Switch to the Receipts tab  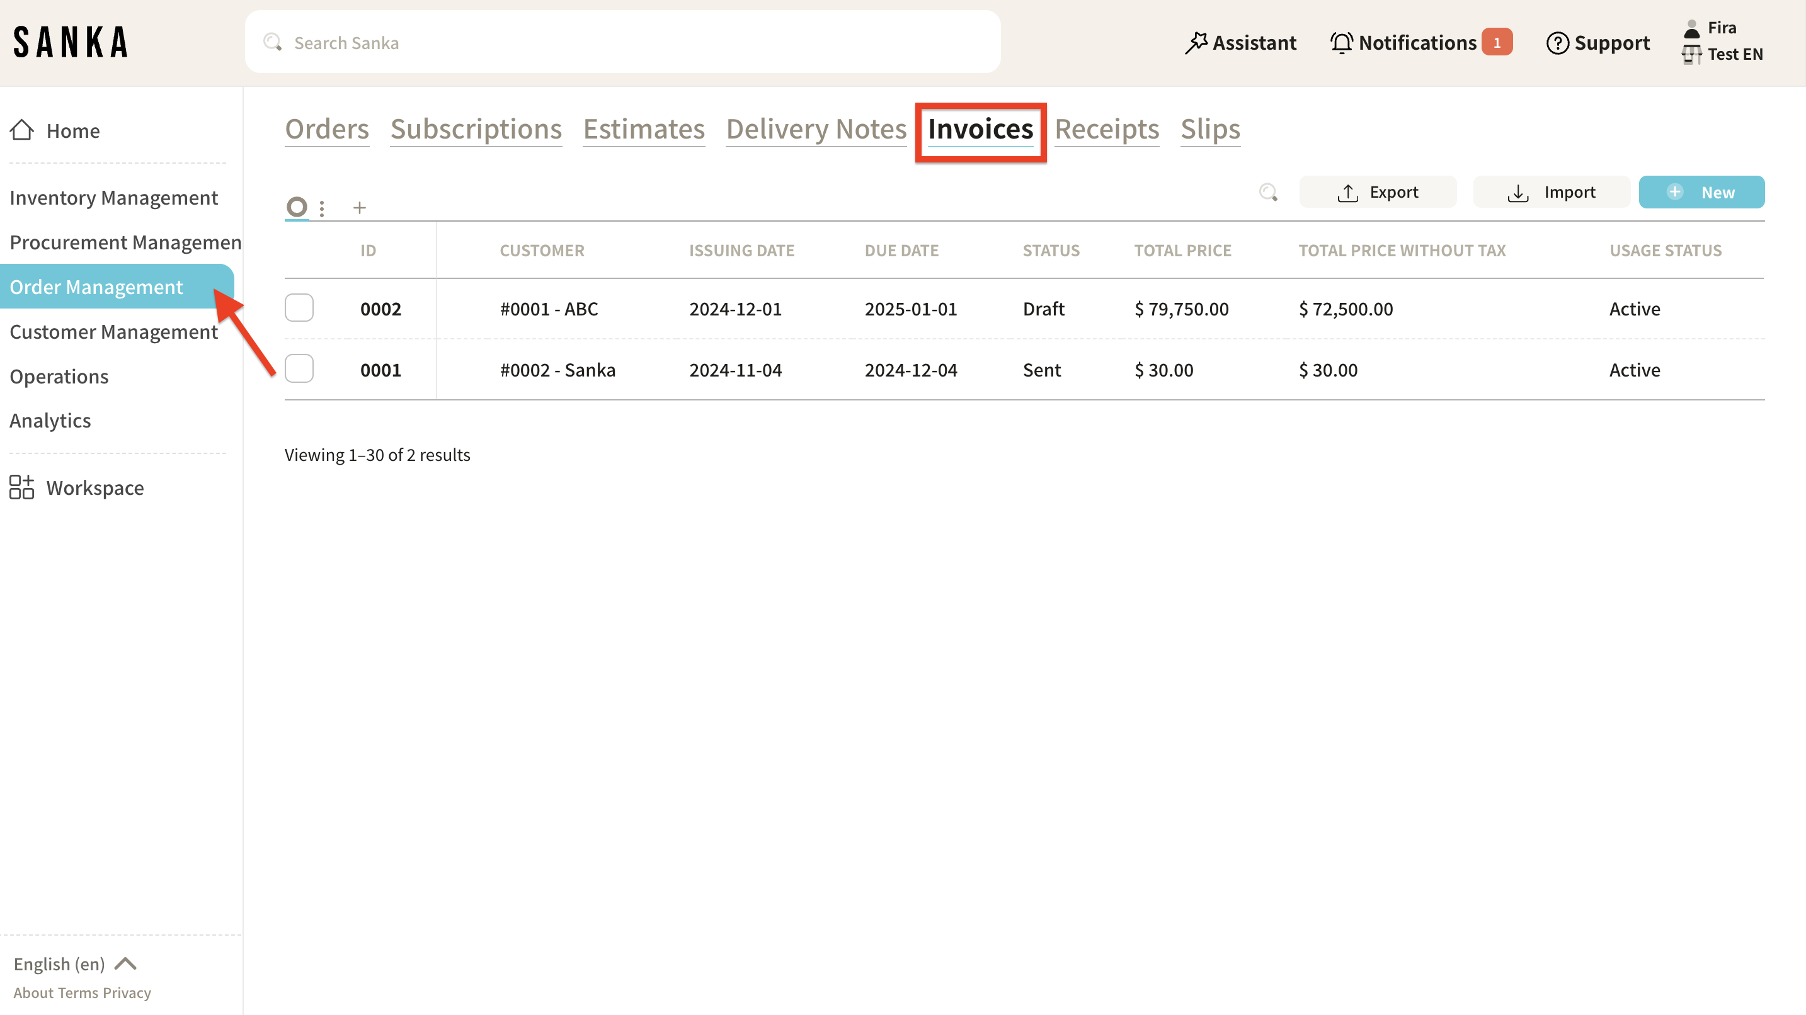tap(1106, 129)
